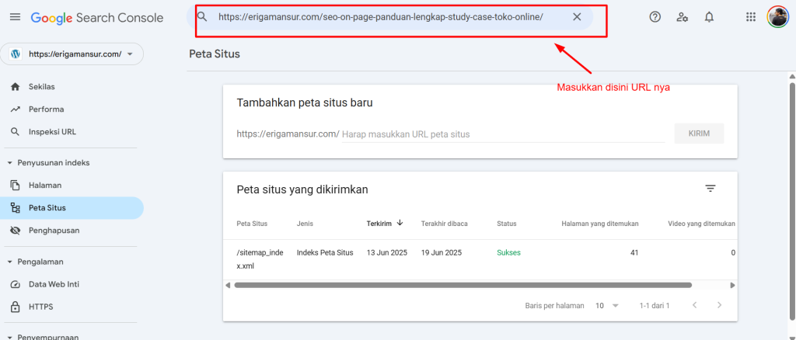Click the sitemap URL input field
Image resolution: width=796 pixels, height=340 pixels.
(503, 134)
